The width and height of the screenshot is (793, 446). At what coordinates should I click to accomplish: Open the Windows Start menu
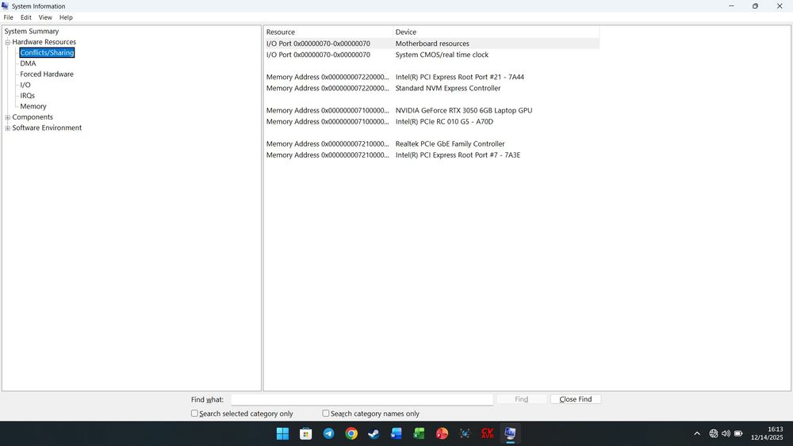tap(283, 433)
